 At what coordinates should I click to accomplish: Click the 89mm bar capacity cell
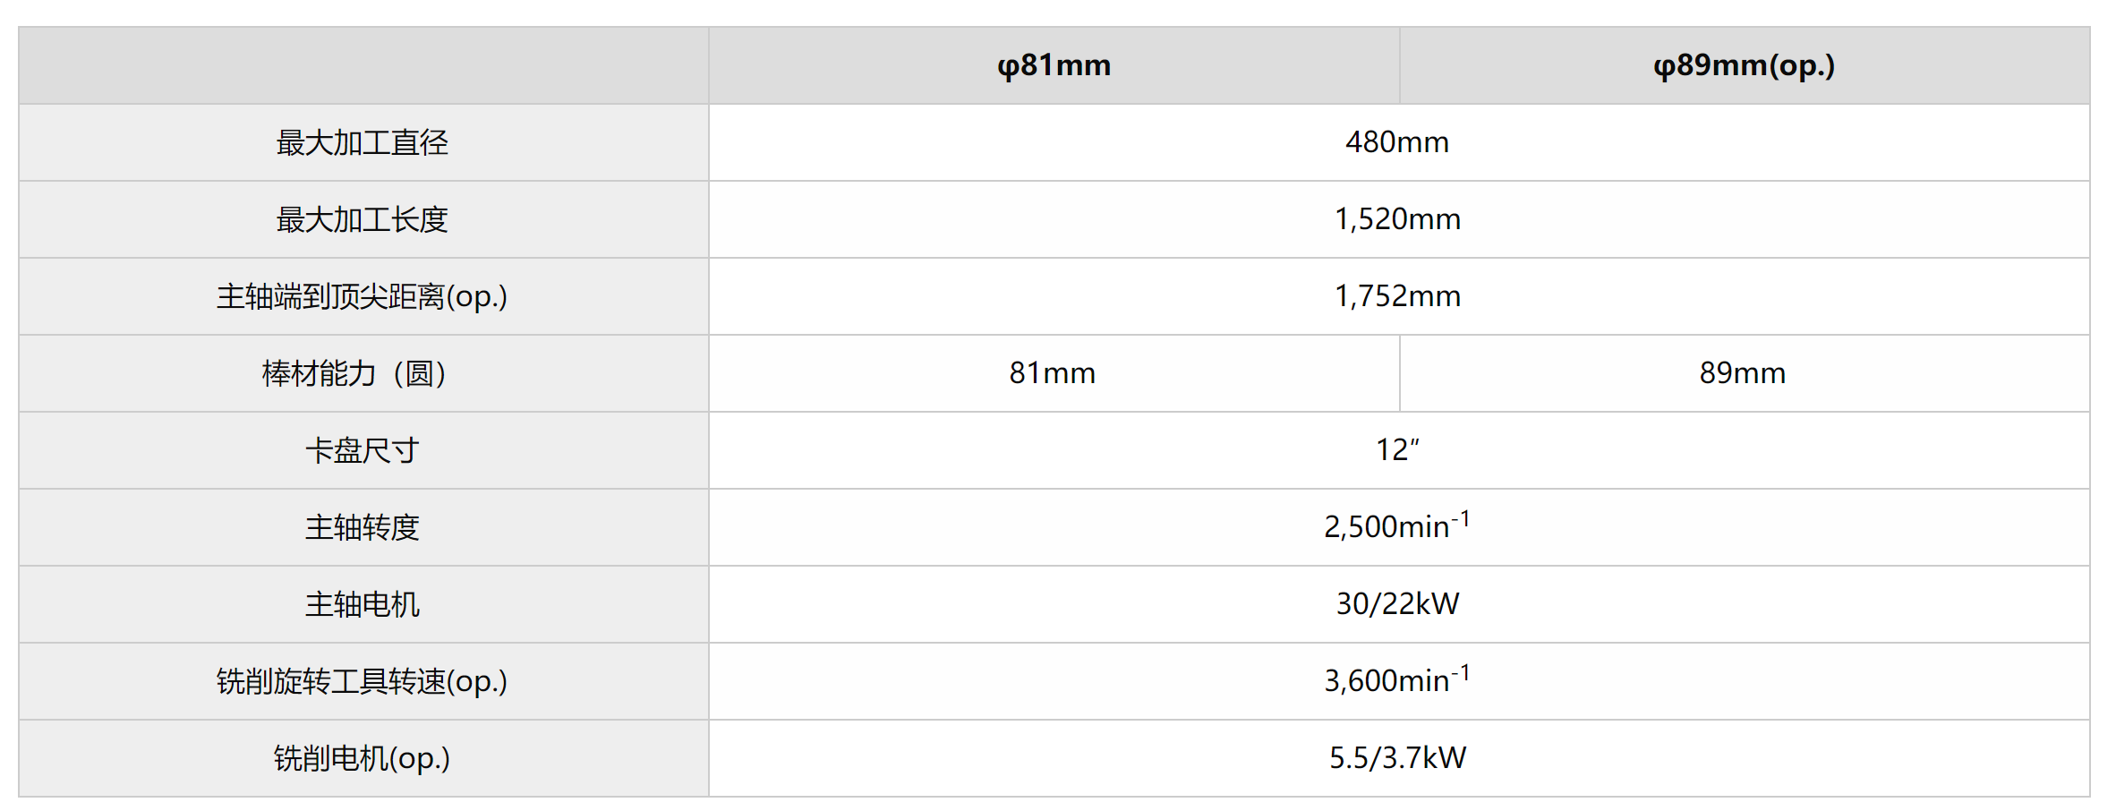pyautogui.click(x=1743, y=373)
